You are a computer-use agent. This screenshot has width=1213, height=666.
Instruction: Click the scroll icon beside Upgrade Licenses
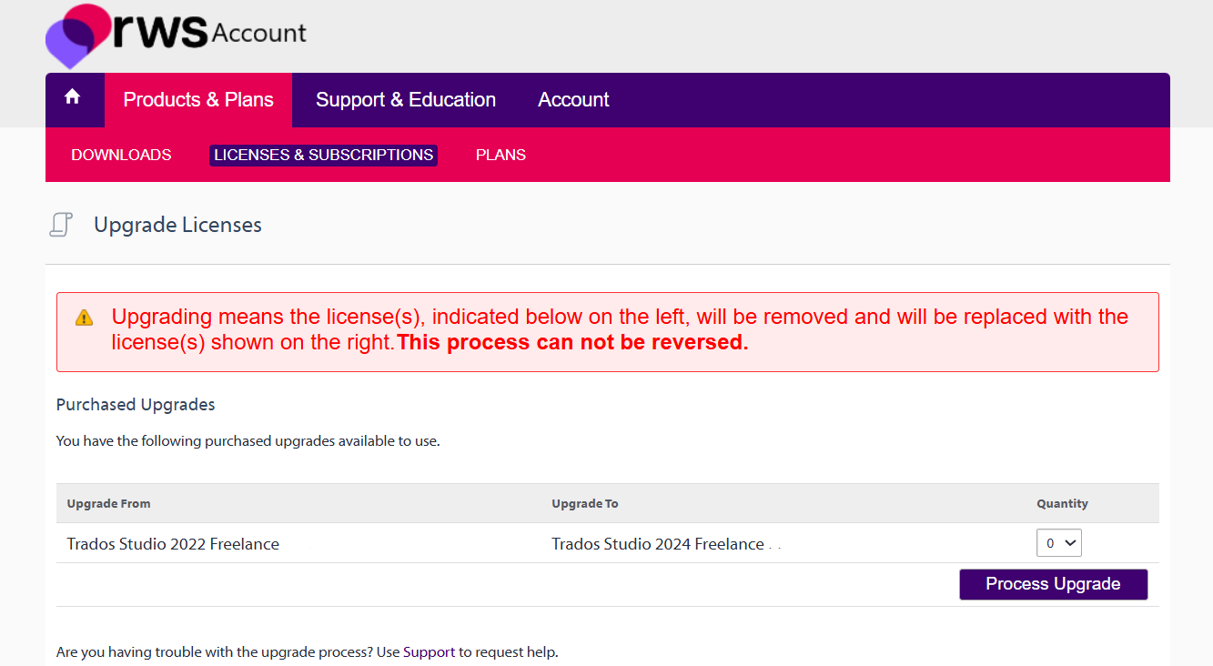click(61, 225)
